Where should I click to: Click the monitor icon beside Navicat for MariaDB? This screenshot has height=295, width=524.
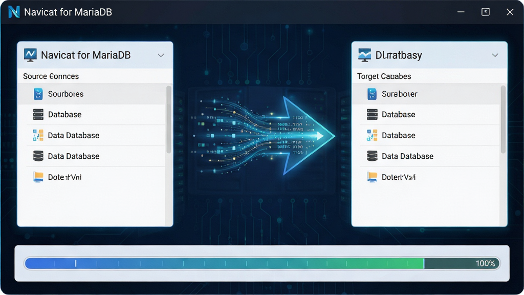click(x=30, y=55)
